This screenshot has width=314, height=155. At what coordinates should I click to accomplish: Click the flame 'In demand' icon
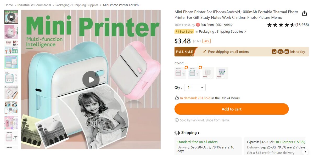(177, 98)
